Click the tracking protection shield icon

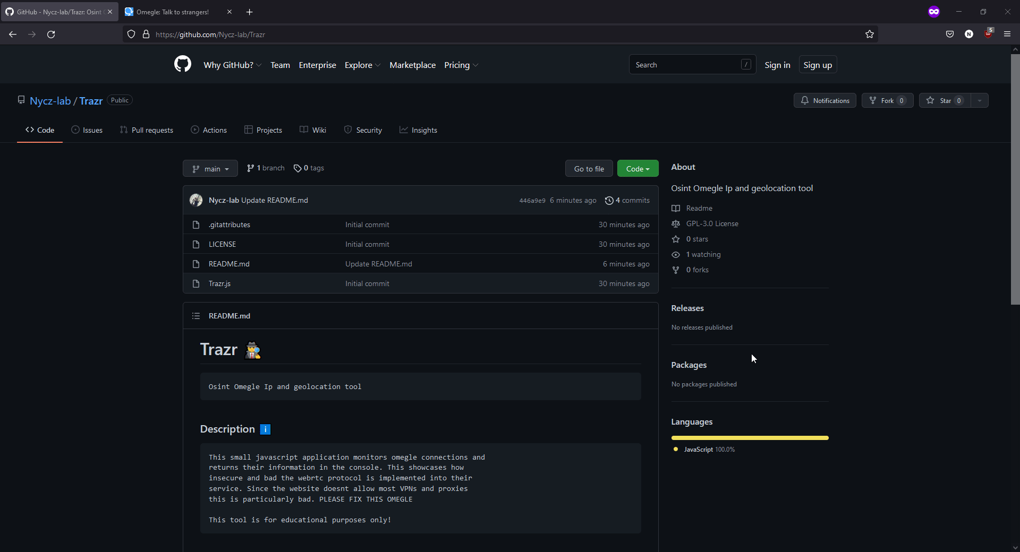click(x=131, y=34)
